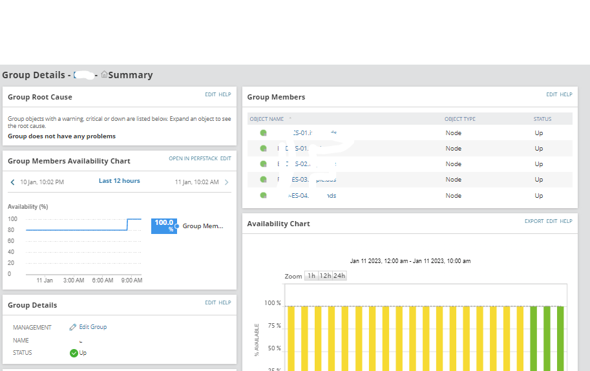Open the ES-02 node link
Screen dimensions: 590x371
[307, 164]
